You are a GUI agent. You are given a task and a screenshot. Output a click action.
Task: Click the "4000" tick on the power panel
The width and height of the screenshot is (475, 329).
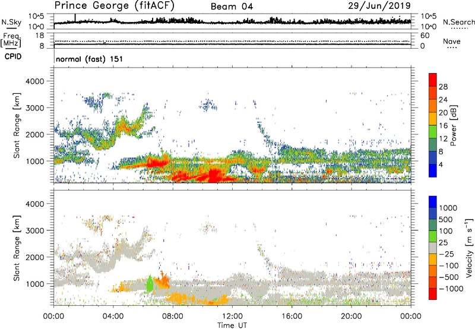(34, 81)
